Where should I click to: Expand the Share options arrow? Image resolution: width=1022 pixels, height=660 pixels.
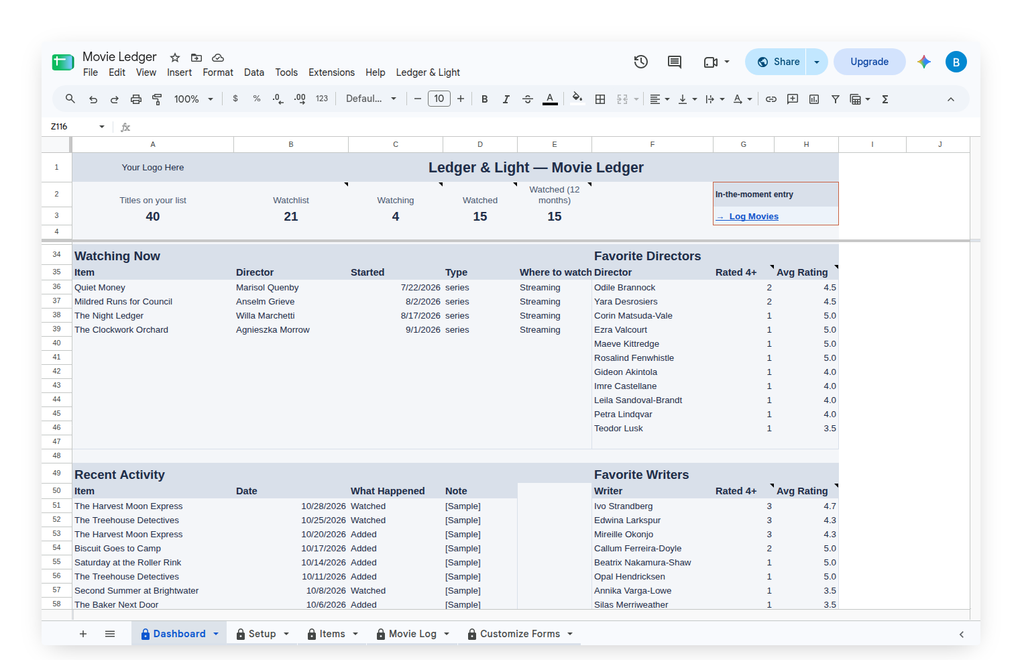tap(817, 62)
